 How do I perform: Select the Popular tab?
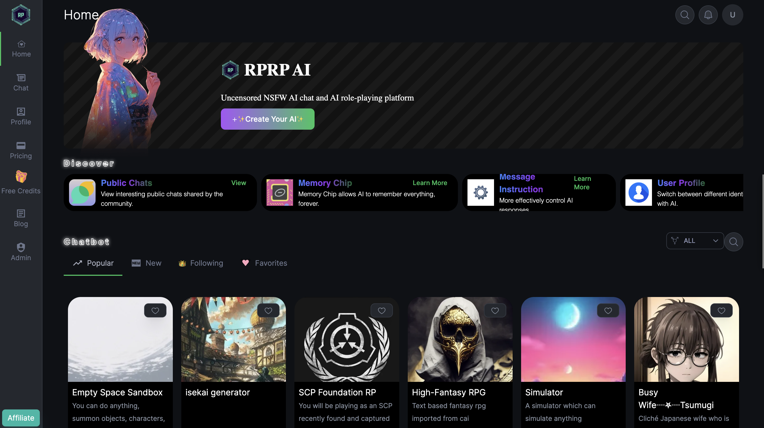pyautogui.click(x=93, y=263)
